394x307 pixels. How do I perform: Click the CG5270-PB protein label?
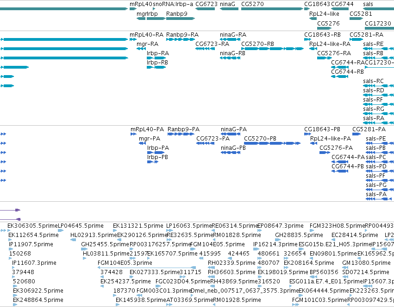point(260,138)
